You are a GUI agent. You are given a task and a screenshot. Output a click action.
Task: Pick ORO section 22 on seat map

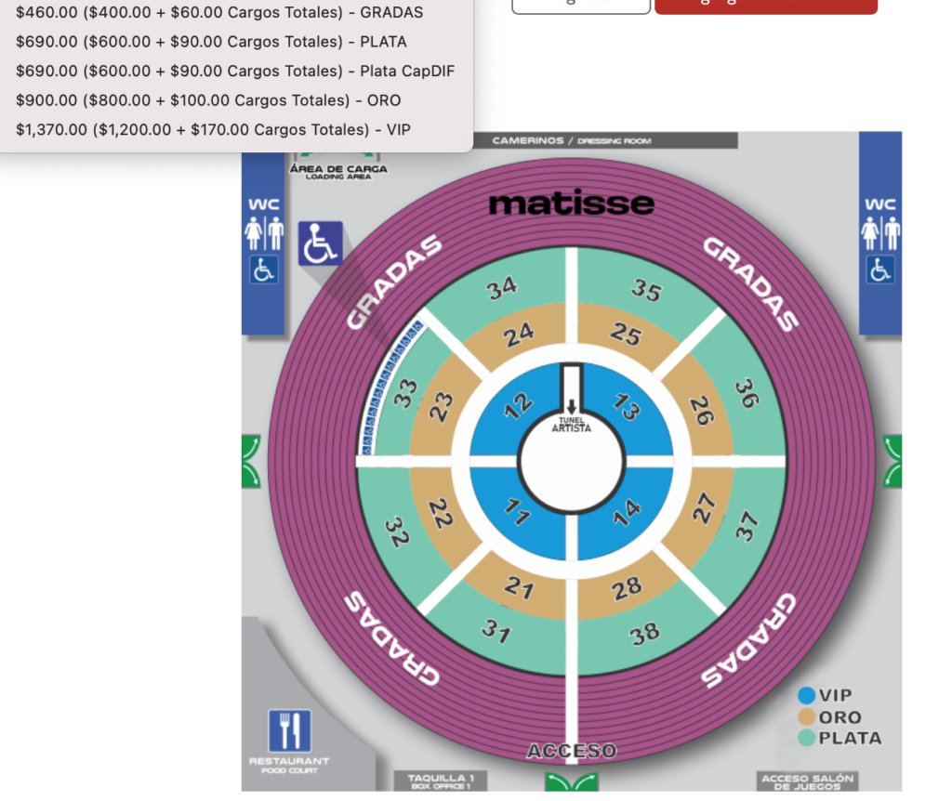coord(441,513)
